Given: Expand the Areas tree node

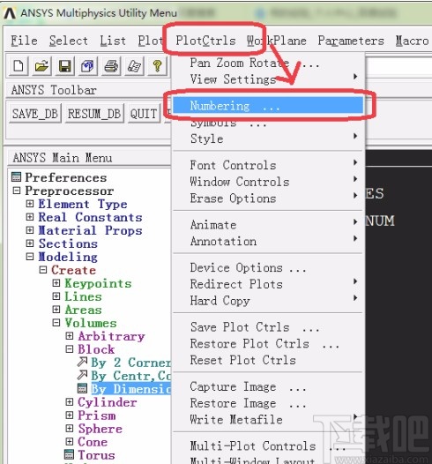Looking at the screenshot, I should [56, 310].
